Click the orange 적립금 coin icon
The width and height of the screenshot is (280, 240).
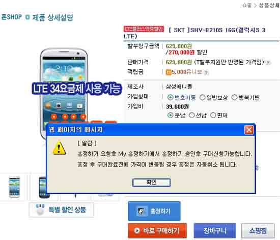pos(169,72)
